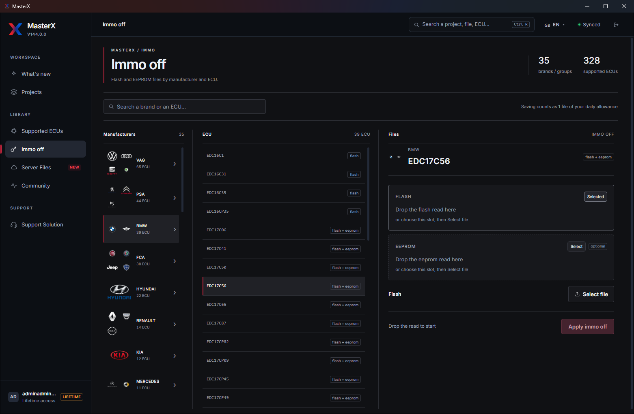Click the Mercedes star logo
This screenshot has width=634, height=414.
[x=112, y=384]
